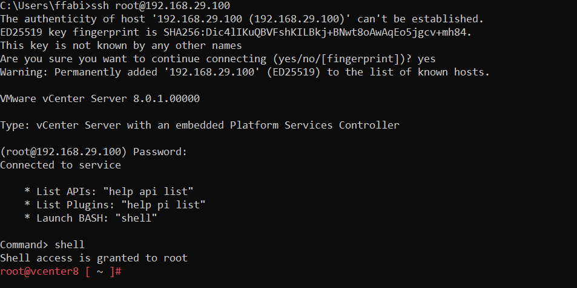The height and width of the screenshot is (288, 577).
Task: Click "The authenticity of host" message line
Action: click(242, 19)
